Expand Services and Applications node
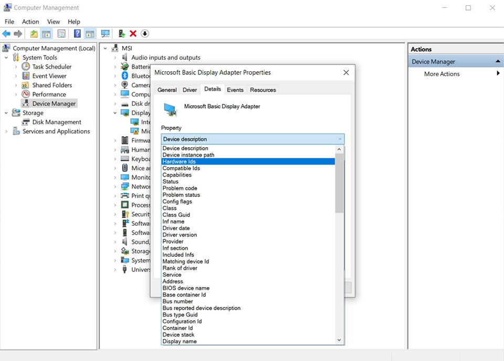504x361 pixels. pyautogui.click(x=6, y=131)
